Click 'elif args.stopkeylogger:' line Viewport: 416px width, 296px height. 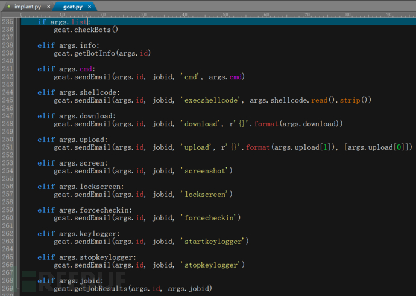point(87,257)
